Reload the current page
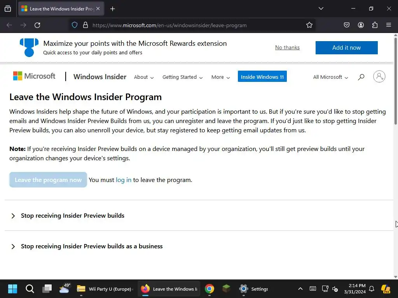 tap(37, 25)
